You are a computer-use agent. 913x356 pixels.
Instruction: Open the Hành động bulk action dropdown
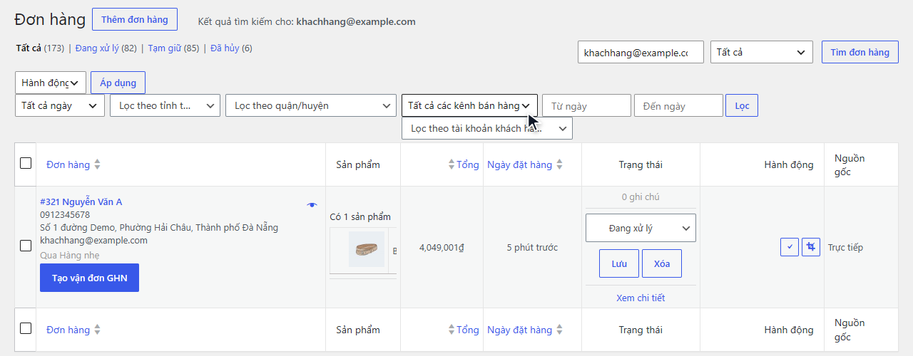(51, 83)
